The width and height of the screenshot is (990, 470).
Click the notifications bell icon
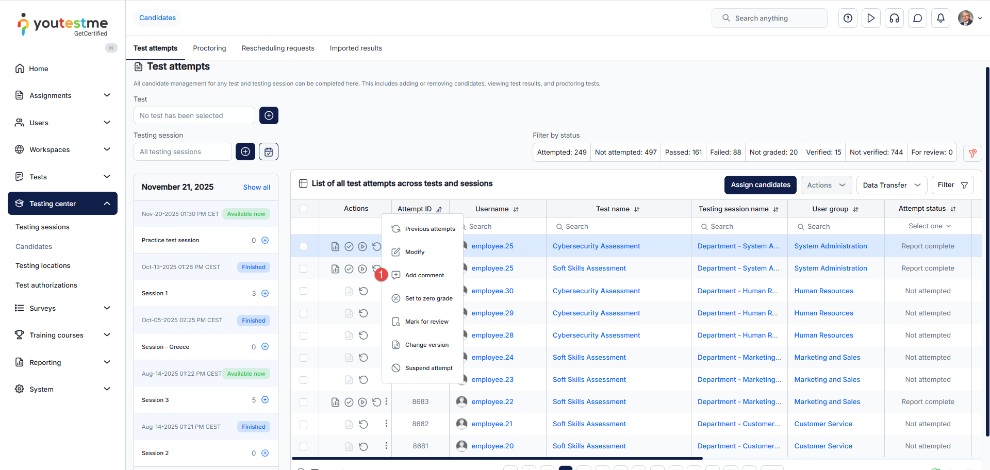(940, 18)
